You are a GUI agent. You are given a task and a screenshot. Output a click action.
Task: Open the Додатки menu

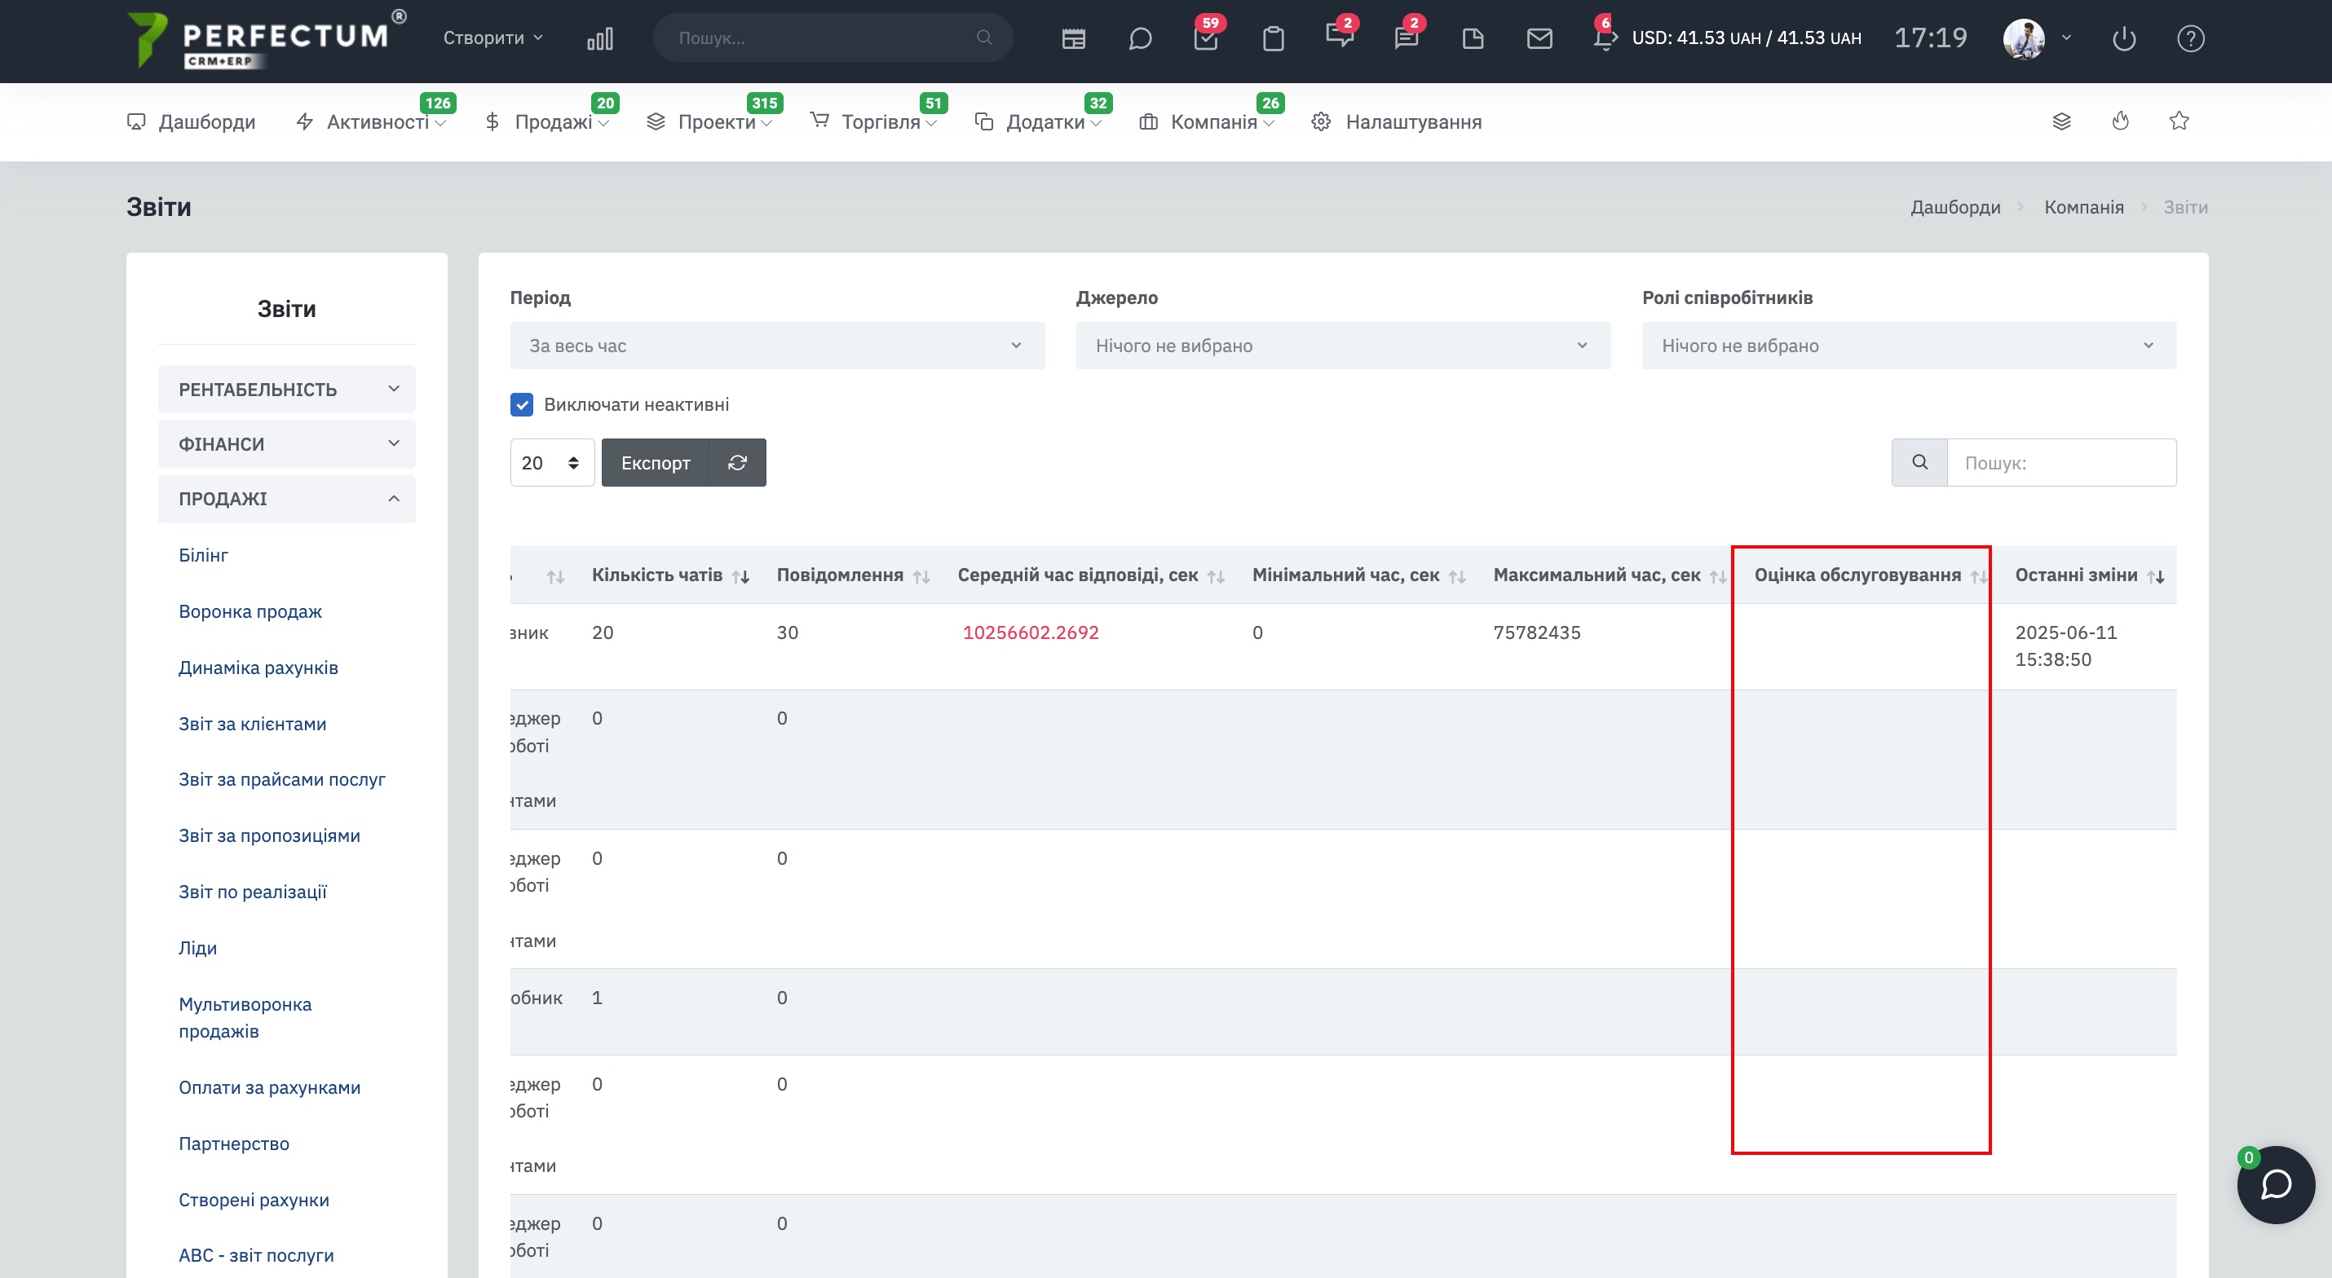point(1037,121)
